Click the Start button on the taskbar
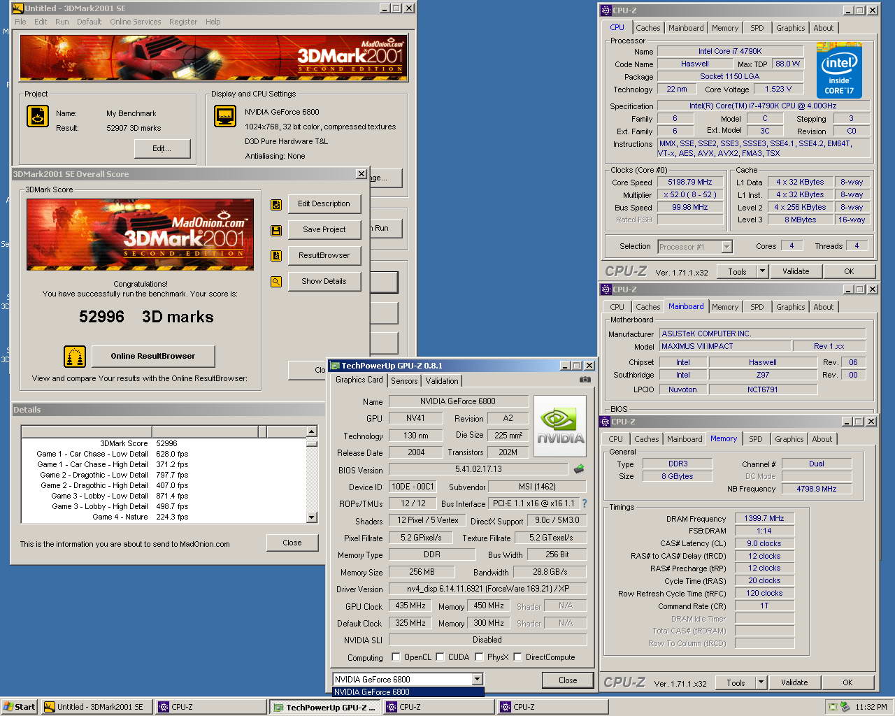 click(x=20, y=707)
